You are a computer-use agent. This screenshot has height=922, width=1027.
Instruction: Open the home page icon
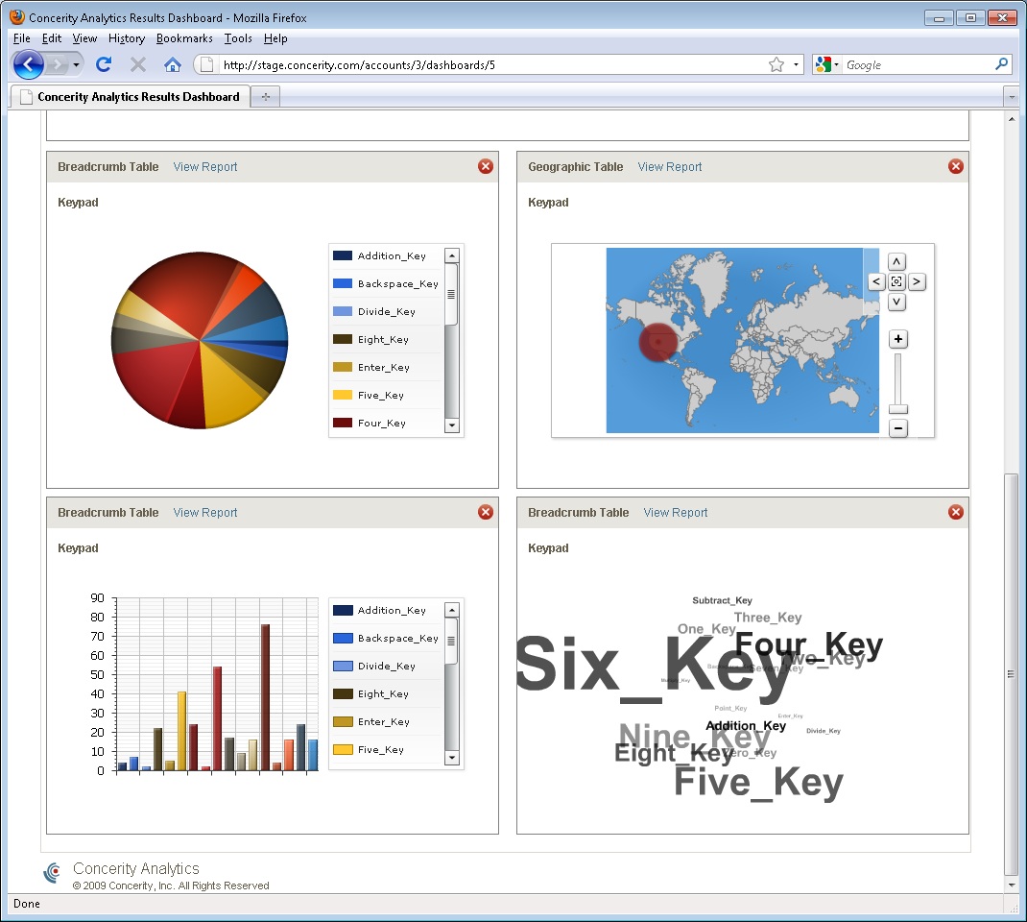point(172,64)
